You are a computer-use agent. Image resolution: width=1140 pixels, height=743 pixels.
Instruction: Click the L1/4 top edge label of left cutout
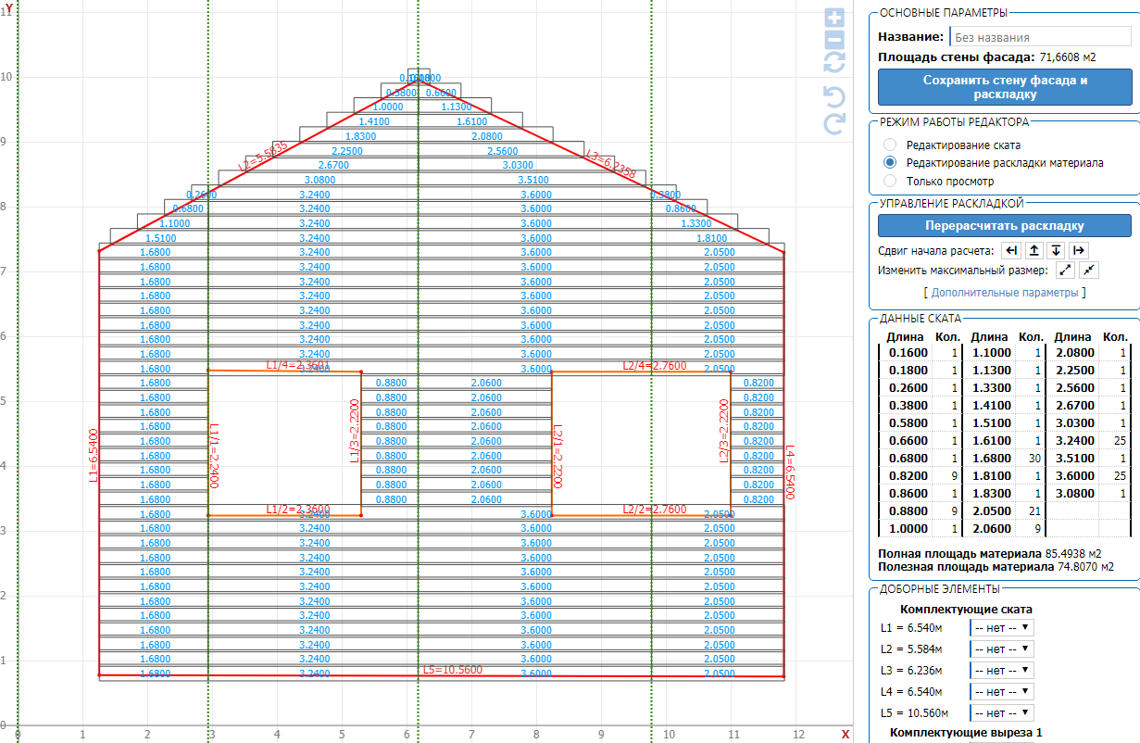[x=298, y=365]
